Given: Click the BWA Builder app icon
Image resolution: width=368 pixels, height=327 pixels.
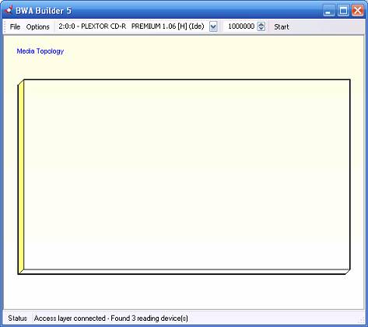Looking at the screenshot, I should (x=9, y=10).
